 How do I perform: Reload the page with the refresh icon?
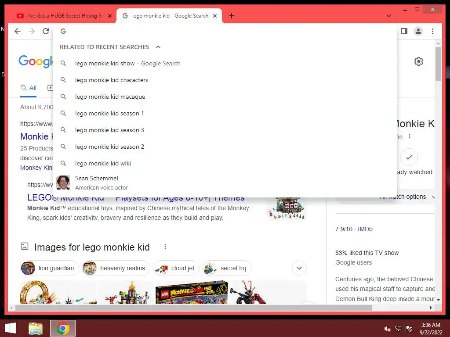(46, 31)
